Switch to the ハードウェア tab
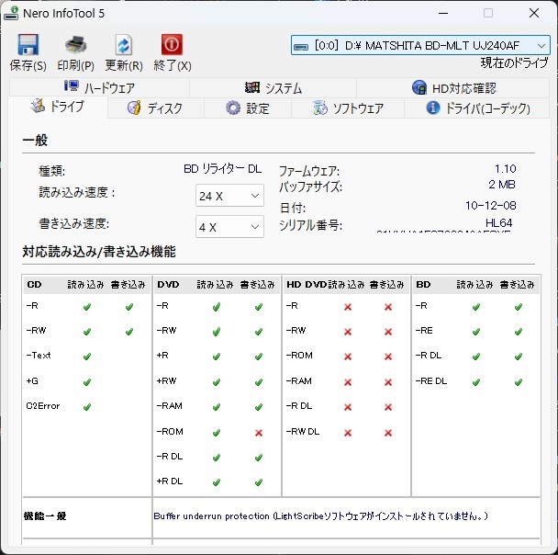558x555 pixels. pos(99,87)
